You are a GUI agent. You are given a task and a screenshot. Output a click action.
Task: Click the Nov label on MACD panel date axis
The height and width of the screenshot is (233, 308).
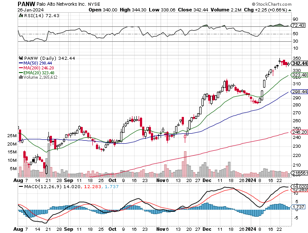point(160,229)
